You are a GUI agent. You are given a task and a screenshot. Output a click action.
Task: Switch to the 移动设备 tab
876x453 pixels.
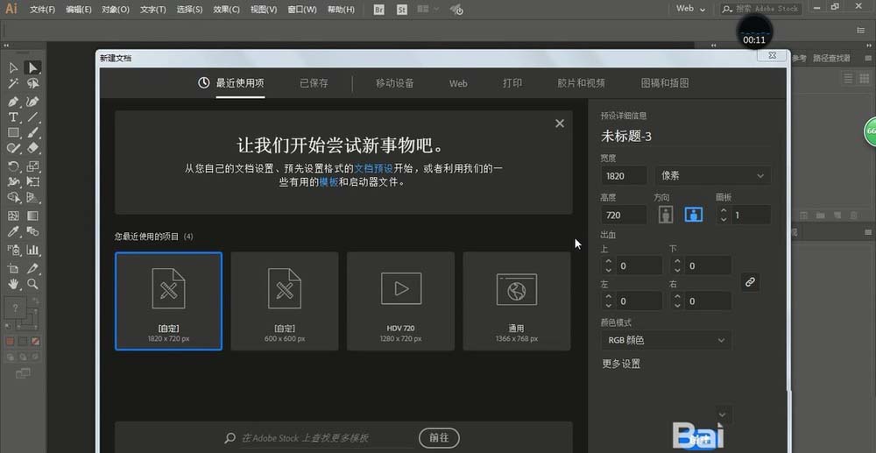click(395, 83)
